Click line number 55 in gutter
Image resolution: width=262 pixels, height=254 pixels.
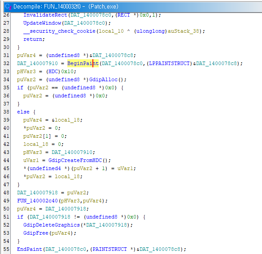click(6, 249)
